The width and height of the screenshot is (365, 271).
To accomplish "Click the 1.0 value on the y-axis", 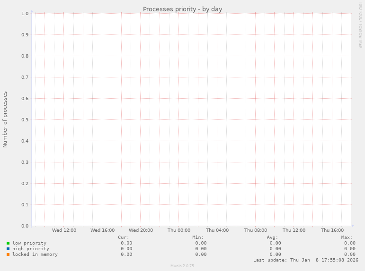I will click(25, 14).
